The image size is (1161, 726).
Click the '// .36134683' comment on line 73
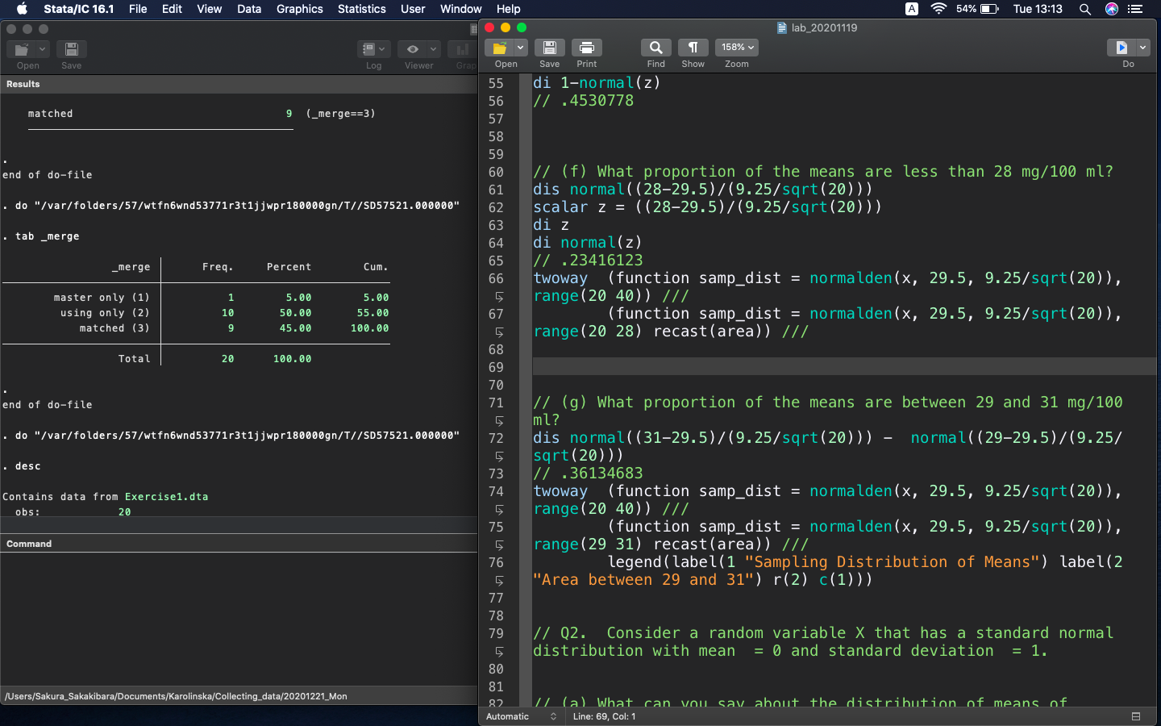[588, 474]
